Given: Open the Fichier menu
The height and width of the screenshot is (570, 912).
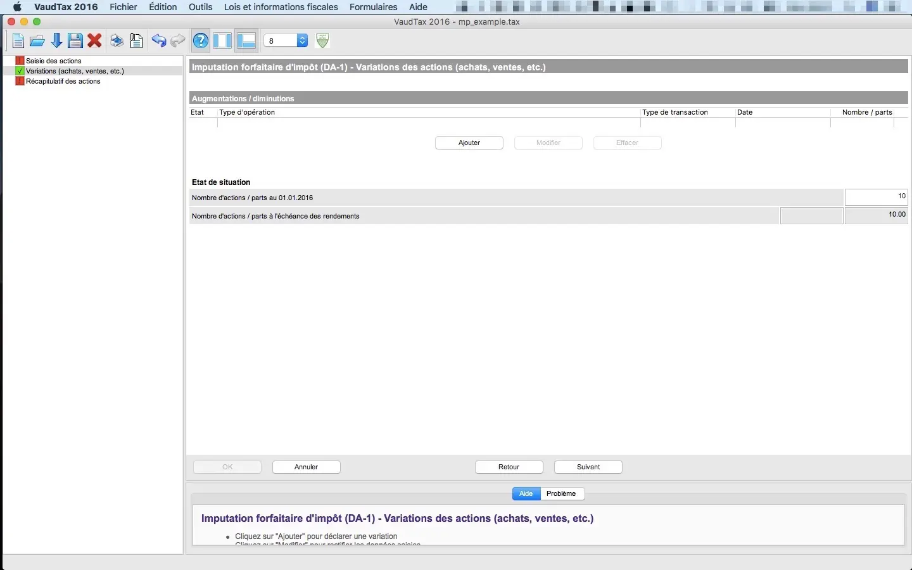Looking at the screenshot, I should click(x=123, y=7).
